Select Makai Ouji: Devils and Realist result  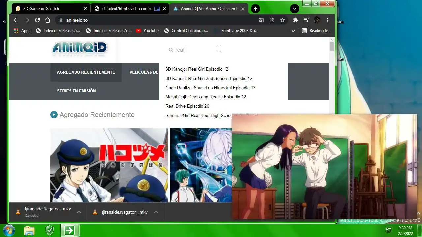coord(206,97)
